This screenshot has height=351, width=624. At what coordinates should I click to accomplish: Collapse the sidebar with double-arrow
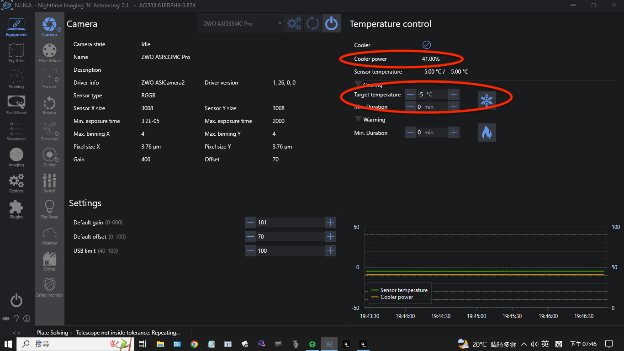point(16,333)
